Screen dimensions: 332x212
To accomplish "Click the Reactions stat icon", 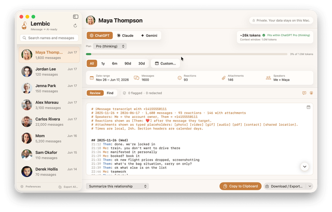I will (179, 78).
